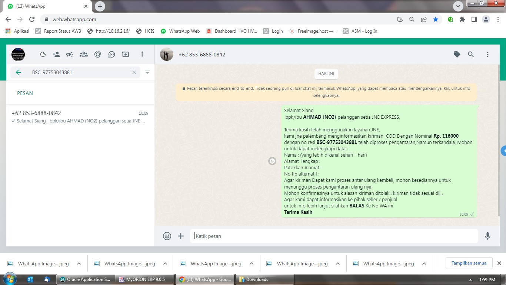The width and height of the screenshot is (506, 285).
Task: Open Chrome tab search chevron
Action: point(458,6)
